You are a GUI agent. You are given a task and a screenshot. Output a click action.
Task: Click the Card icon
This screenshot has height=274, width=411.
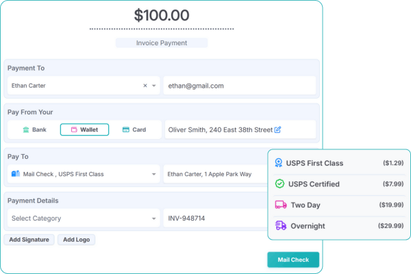tap(125, 129)
